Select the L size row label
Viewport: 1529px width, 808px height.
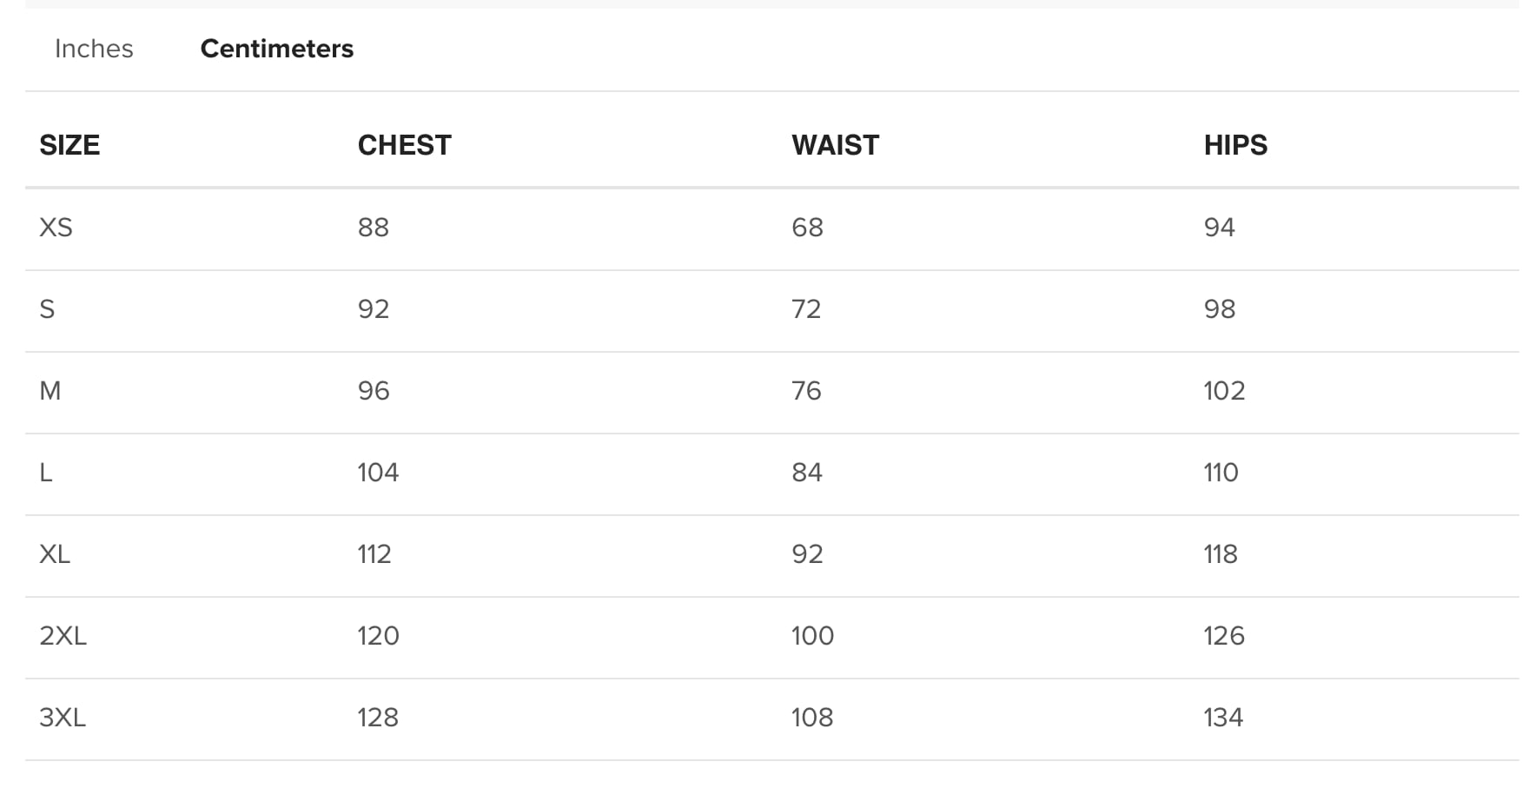pos(46,473)
